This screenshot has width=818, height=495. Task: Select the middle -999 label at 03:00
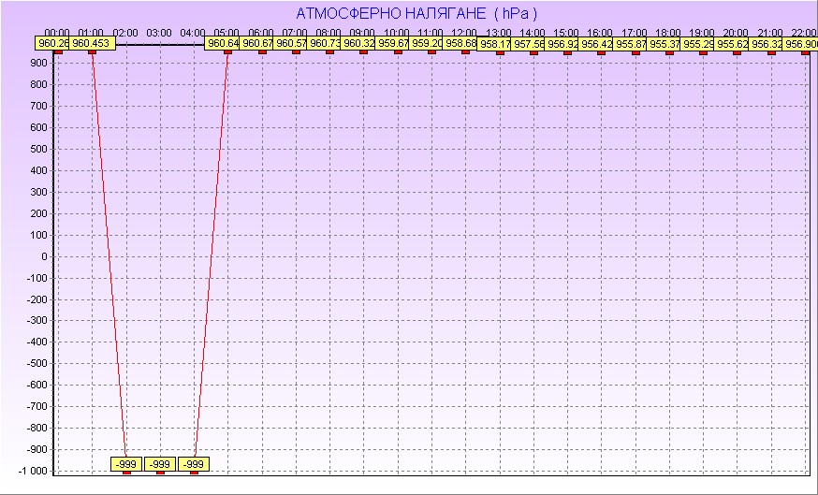pyautogui.click(x=160, y=464)
